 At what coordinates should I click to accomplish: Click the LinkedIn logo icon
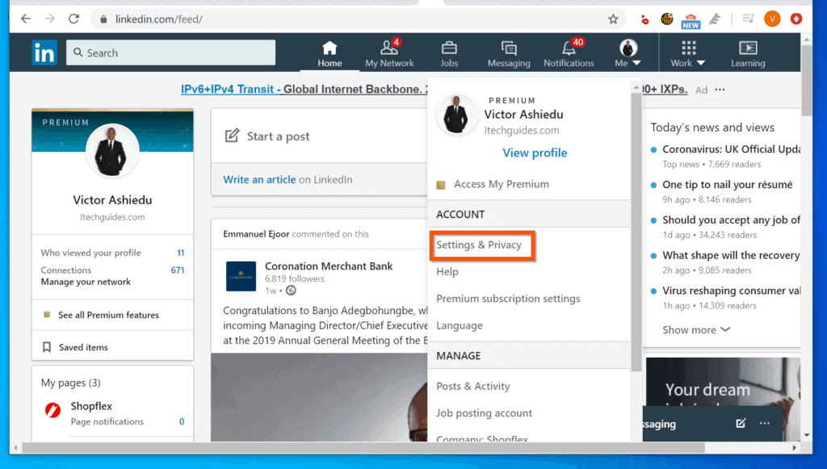coord(44,52)
